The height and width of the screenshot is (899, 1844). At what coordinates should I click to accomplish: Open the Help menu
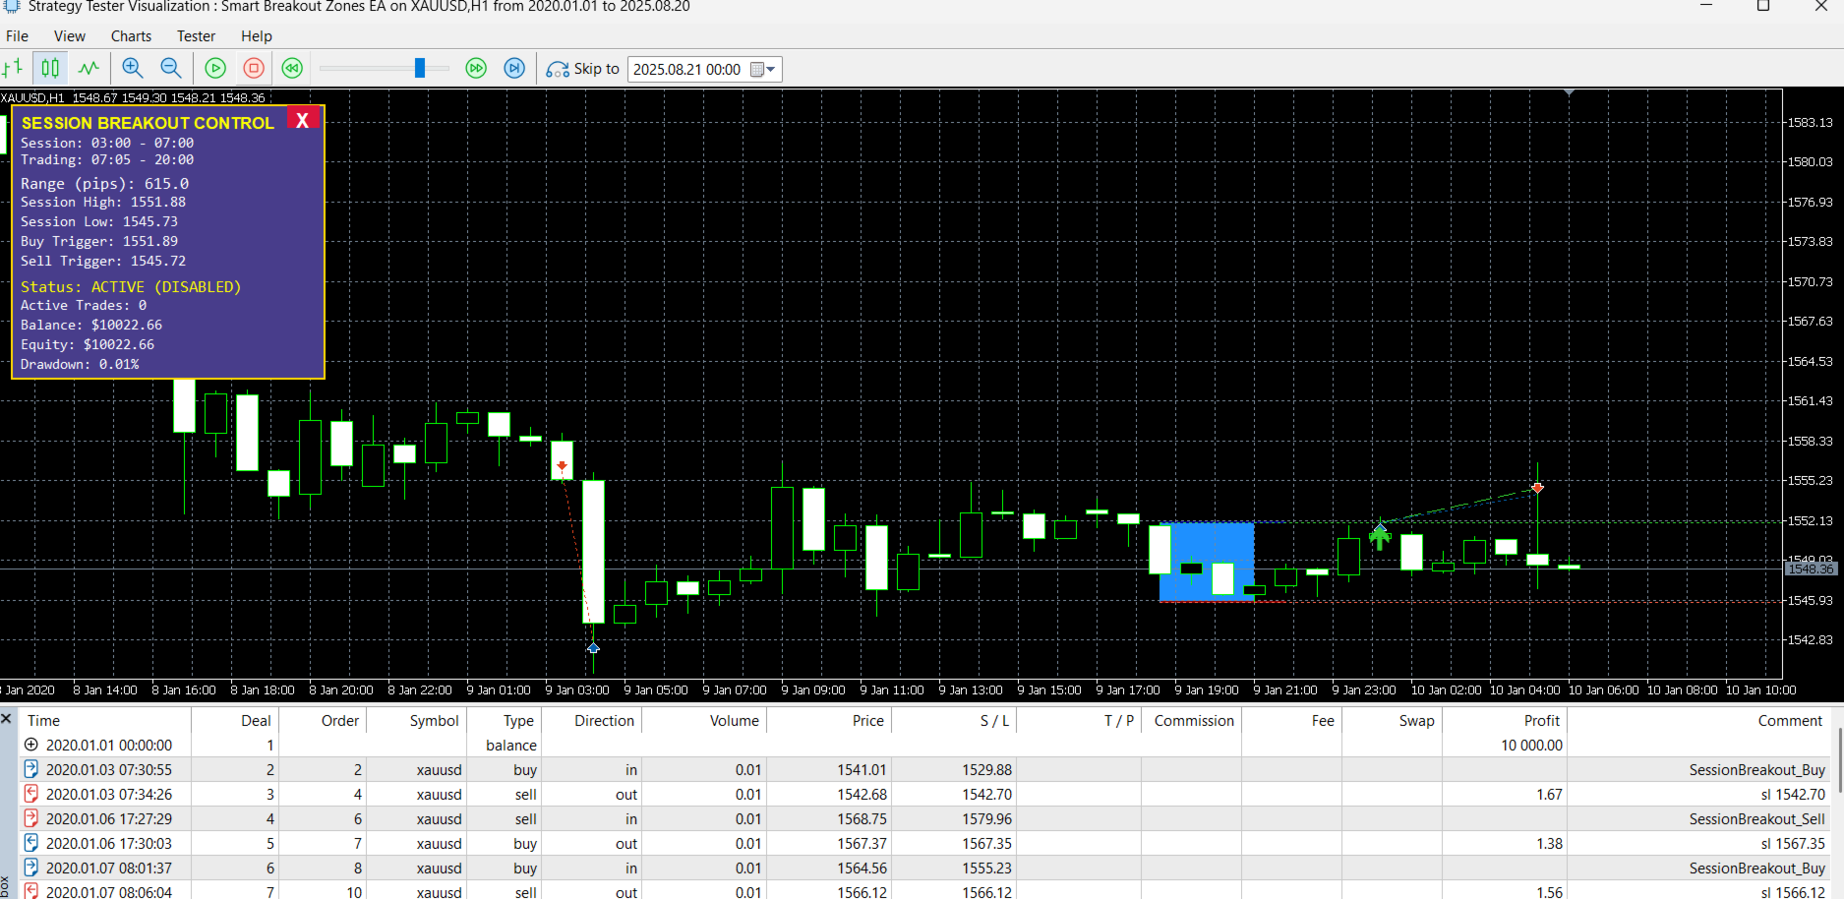257,36
